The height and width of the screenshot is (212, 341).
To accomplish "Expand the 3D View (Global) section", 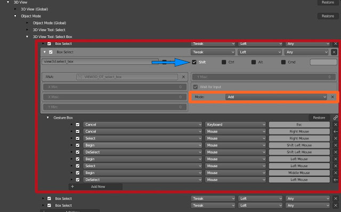I will click(x=15, y=9).
